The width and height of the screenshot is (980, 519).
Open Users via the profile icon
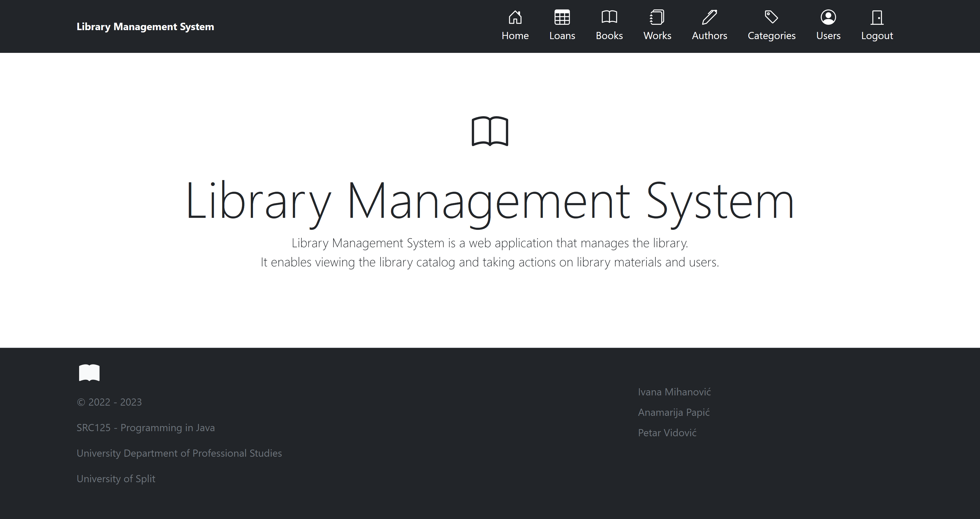point(829,17)
